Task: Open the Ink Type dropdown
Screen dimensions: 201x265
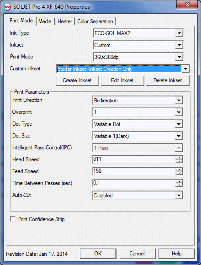Action: click(179, 33)
